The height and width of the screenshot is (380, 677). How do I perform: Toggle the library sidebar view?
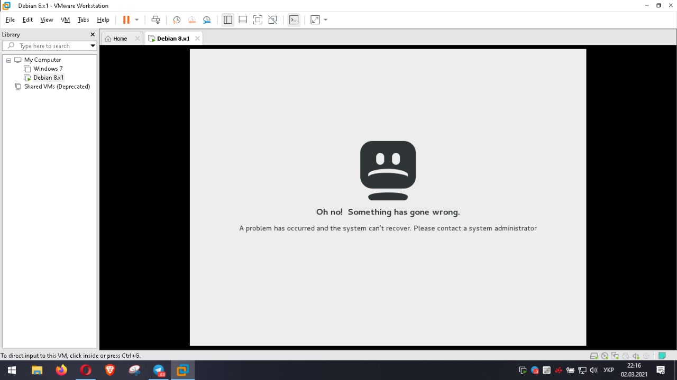pyautogui.click(x=228, y=20)
